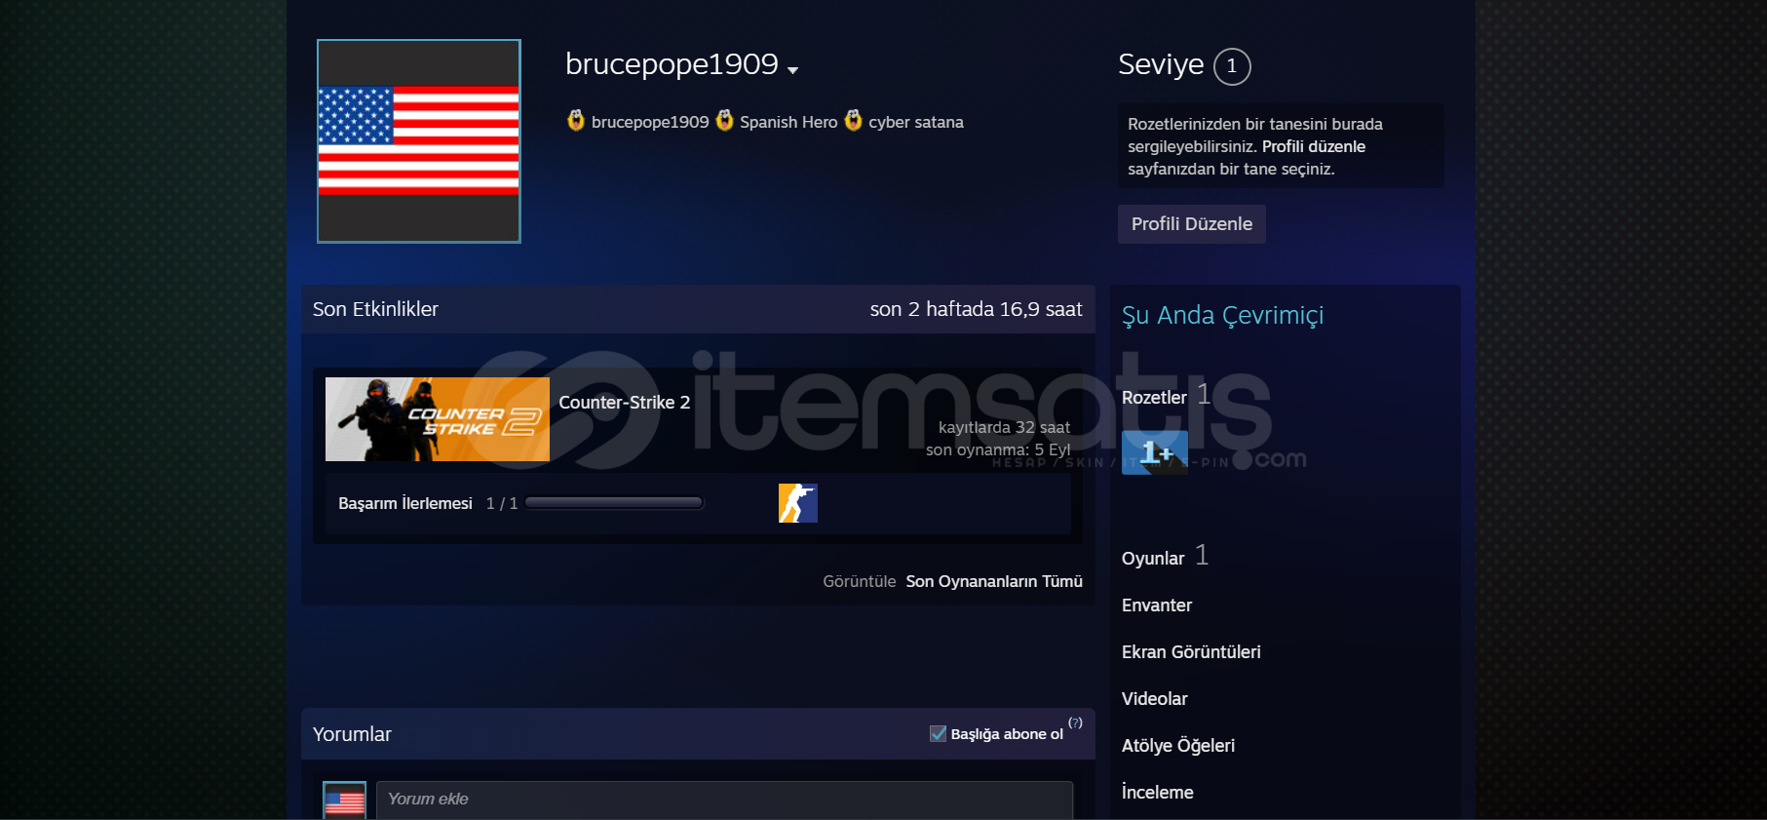1767x820 pixels.
Task: Toggle Başlığa abone ol checkbox
Action: click(938, 733)
